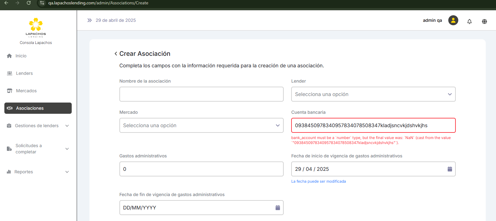The image size is (496, 221).
Task: Open the Mercado dropdown
Action: pos(201,125)
